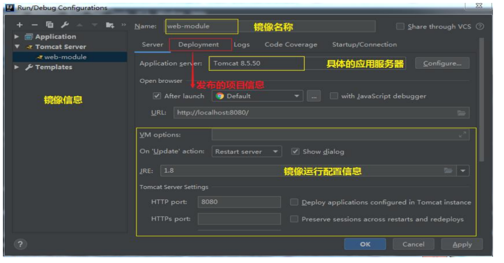Confirm with the OK button
504x263 pixels.
[x=365, y=244]
